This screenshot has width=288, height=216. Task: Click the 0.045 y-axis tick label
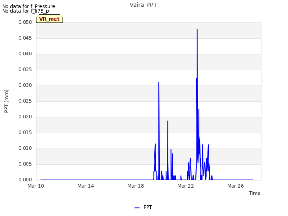coord(25,38)
